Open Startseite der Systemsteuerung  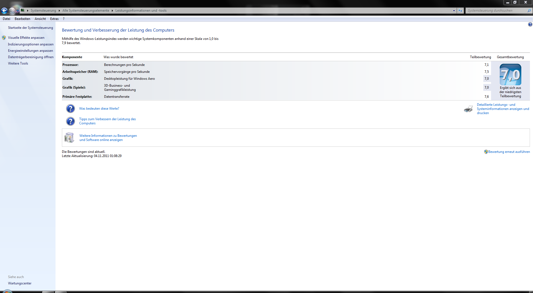[x=31, y=28]
